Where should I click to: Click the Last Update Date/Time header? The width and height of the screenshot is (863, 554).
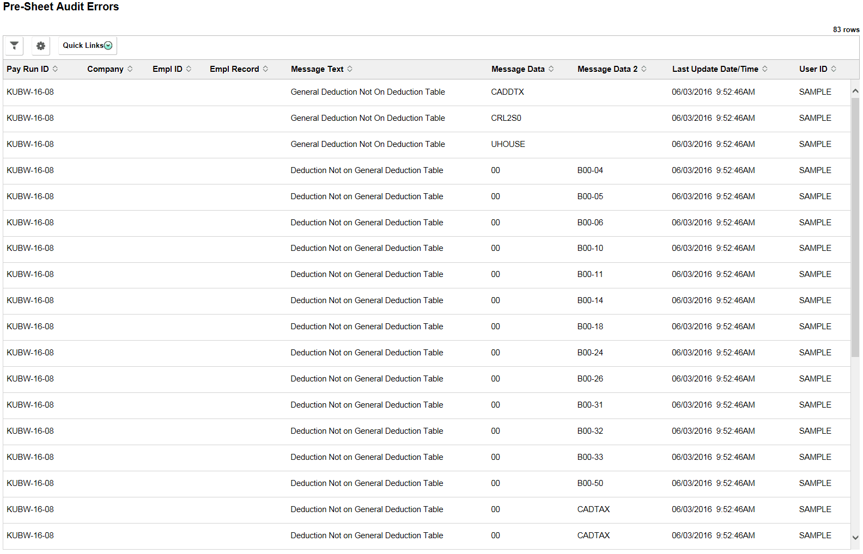tap(715, 69)
